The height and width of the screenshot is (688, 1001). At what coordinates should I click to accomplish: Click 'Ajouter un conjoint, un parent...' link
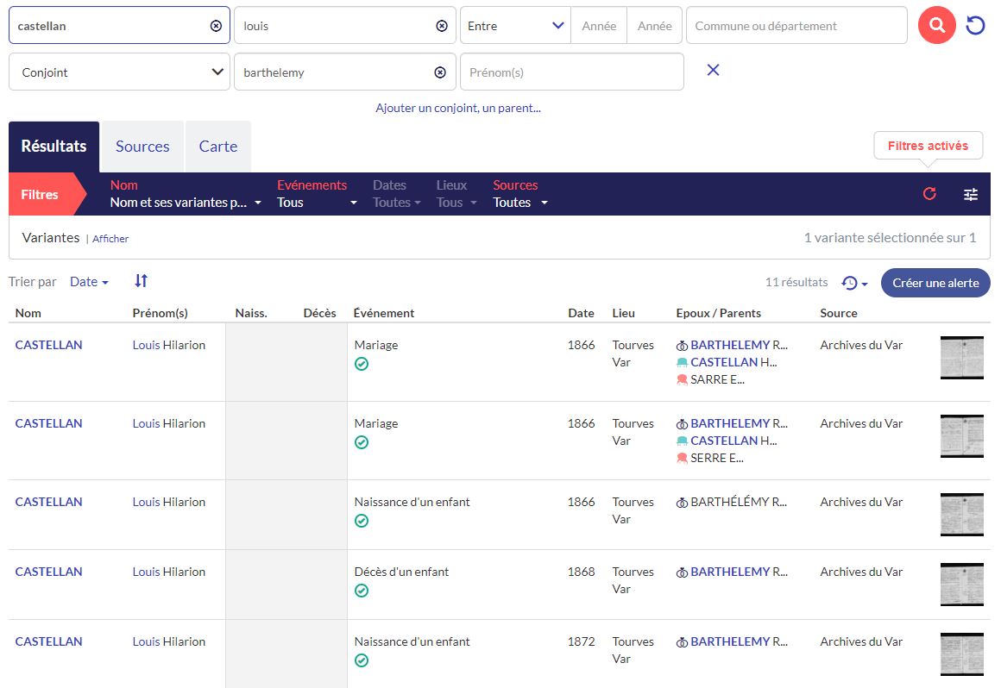click(x=457, y=108)
